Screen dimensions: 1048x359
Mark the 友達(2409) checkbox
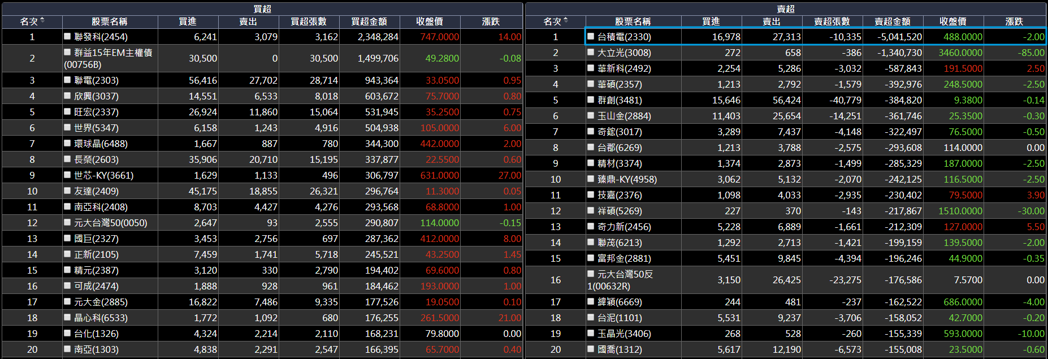click(67, 191)
